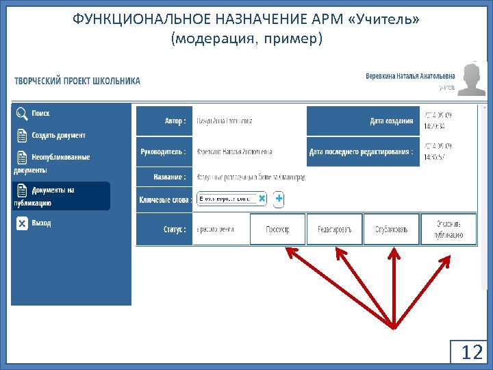The width and height of the screenshot is (493, 370).
Task: Choose Выход to log out
Action: [41, 223]
